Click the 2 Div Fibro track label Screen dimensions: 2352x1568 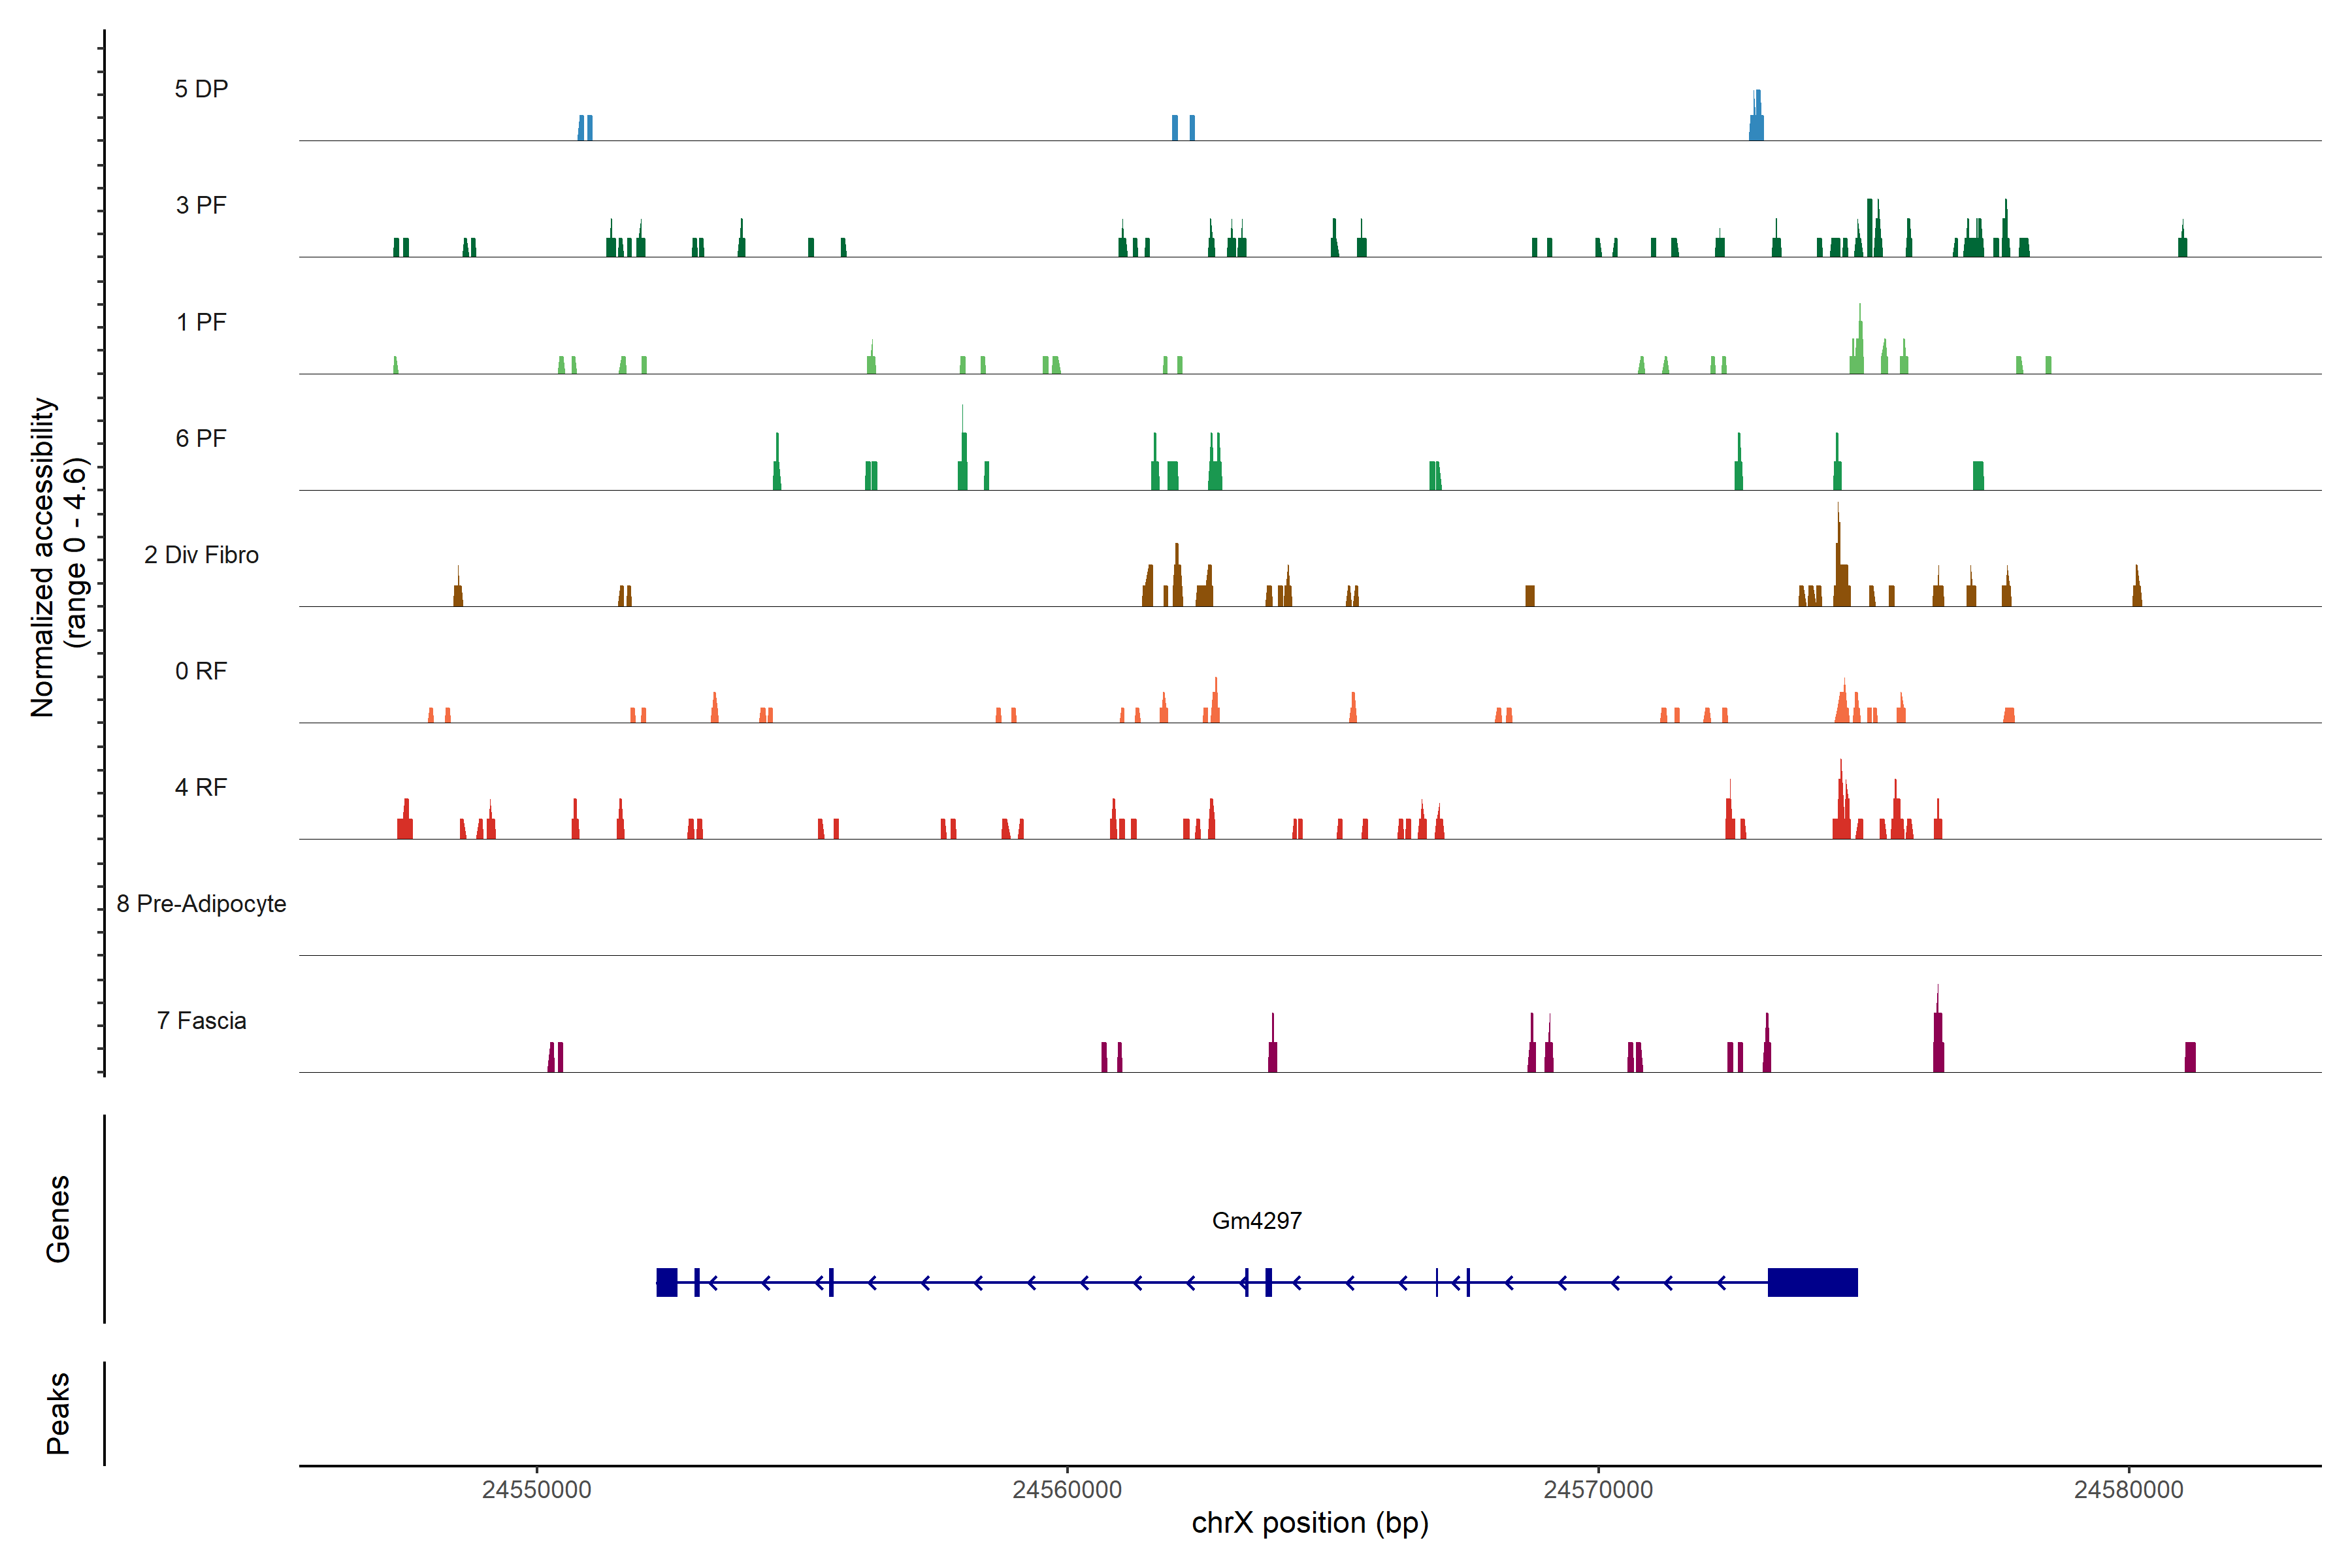tap(201, 555)
